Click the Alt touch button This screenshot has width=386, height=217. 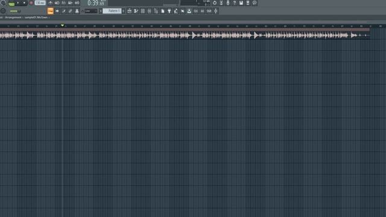coord(203,11)
